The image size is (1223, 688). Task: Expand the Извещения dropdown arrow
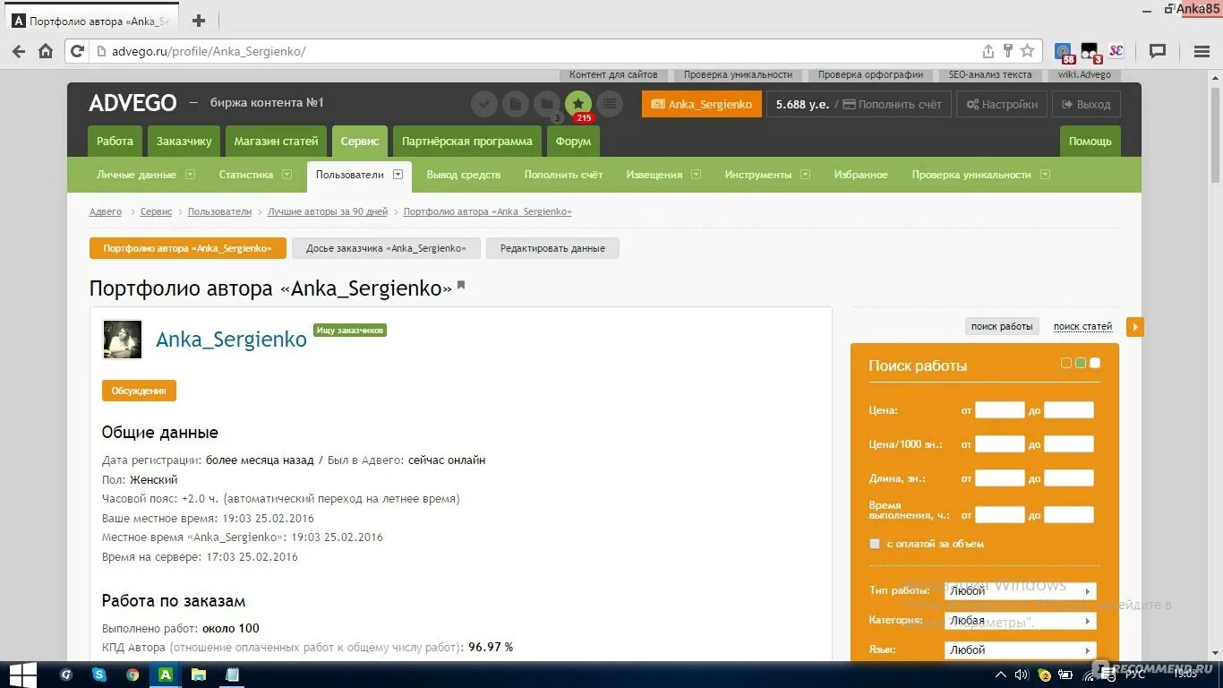(x=696, y=175)
